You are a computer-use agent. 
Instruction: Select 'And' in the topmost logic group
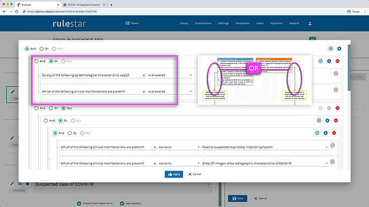(x=27, y=49)
